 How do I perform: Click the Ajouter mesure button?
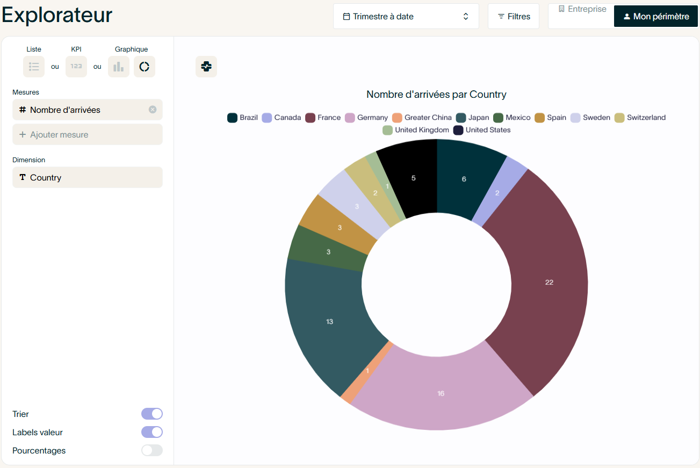[88, 135]
